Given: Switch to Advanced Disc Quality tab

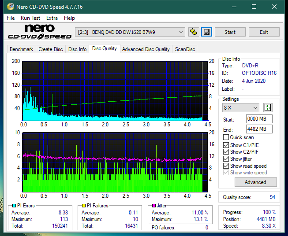Looking at the screenshot, I should click(x=146, y=49).
